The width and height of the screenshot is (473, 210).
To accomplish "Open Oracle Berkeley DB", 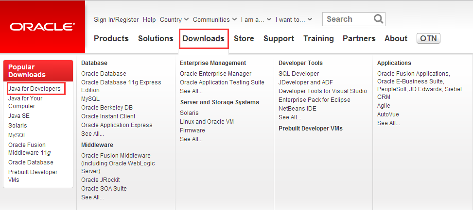I will pyautogui.click(x=107, y=107).
